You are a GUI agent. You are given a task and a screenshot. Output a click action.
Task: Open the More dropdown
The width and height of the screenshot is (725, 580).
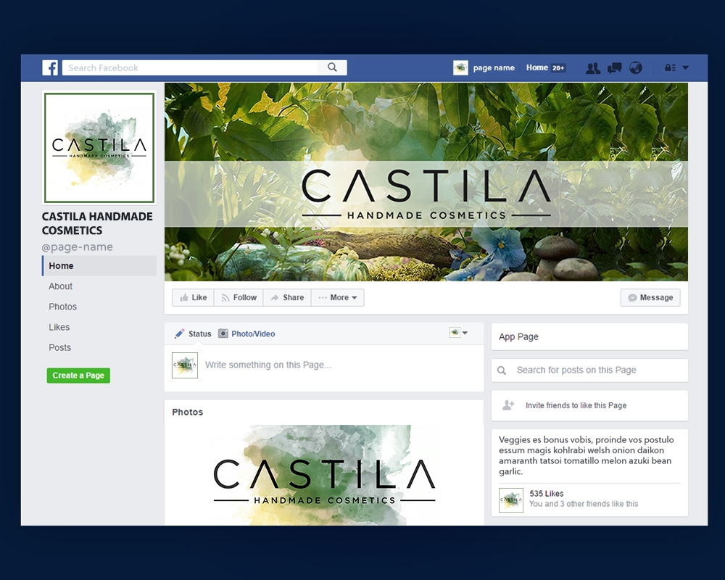click(338, 297)
